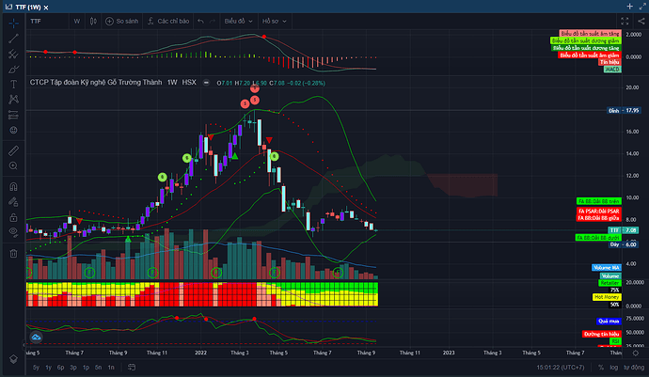Toggle lock all drawing tools
This screenshot has height=377, width=649.
pyautogui.click(x=13, y=217)
